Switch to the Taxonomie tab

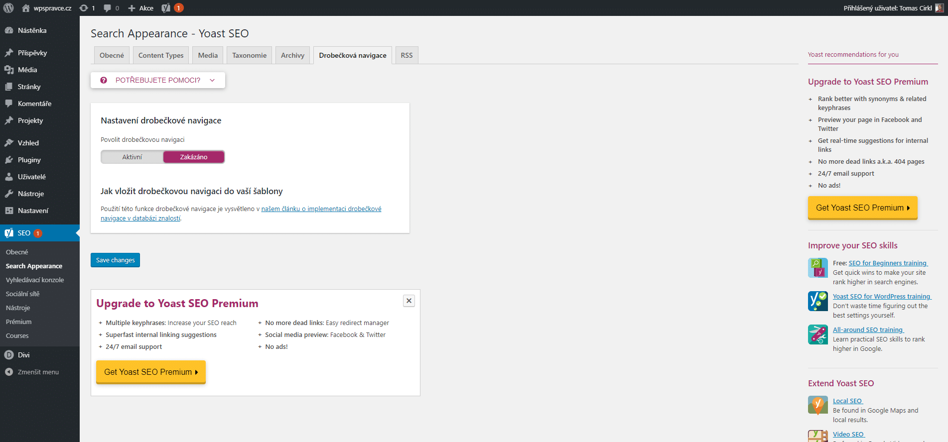coord(249,55)
